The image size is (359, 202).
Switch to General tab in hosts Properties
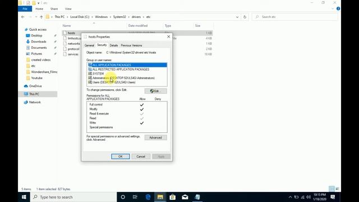click(x=89, y=45)
